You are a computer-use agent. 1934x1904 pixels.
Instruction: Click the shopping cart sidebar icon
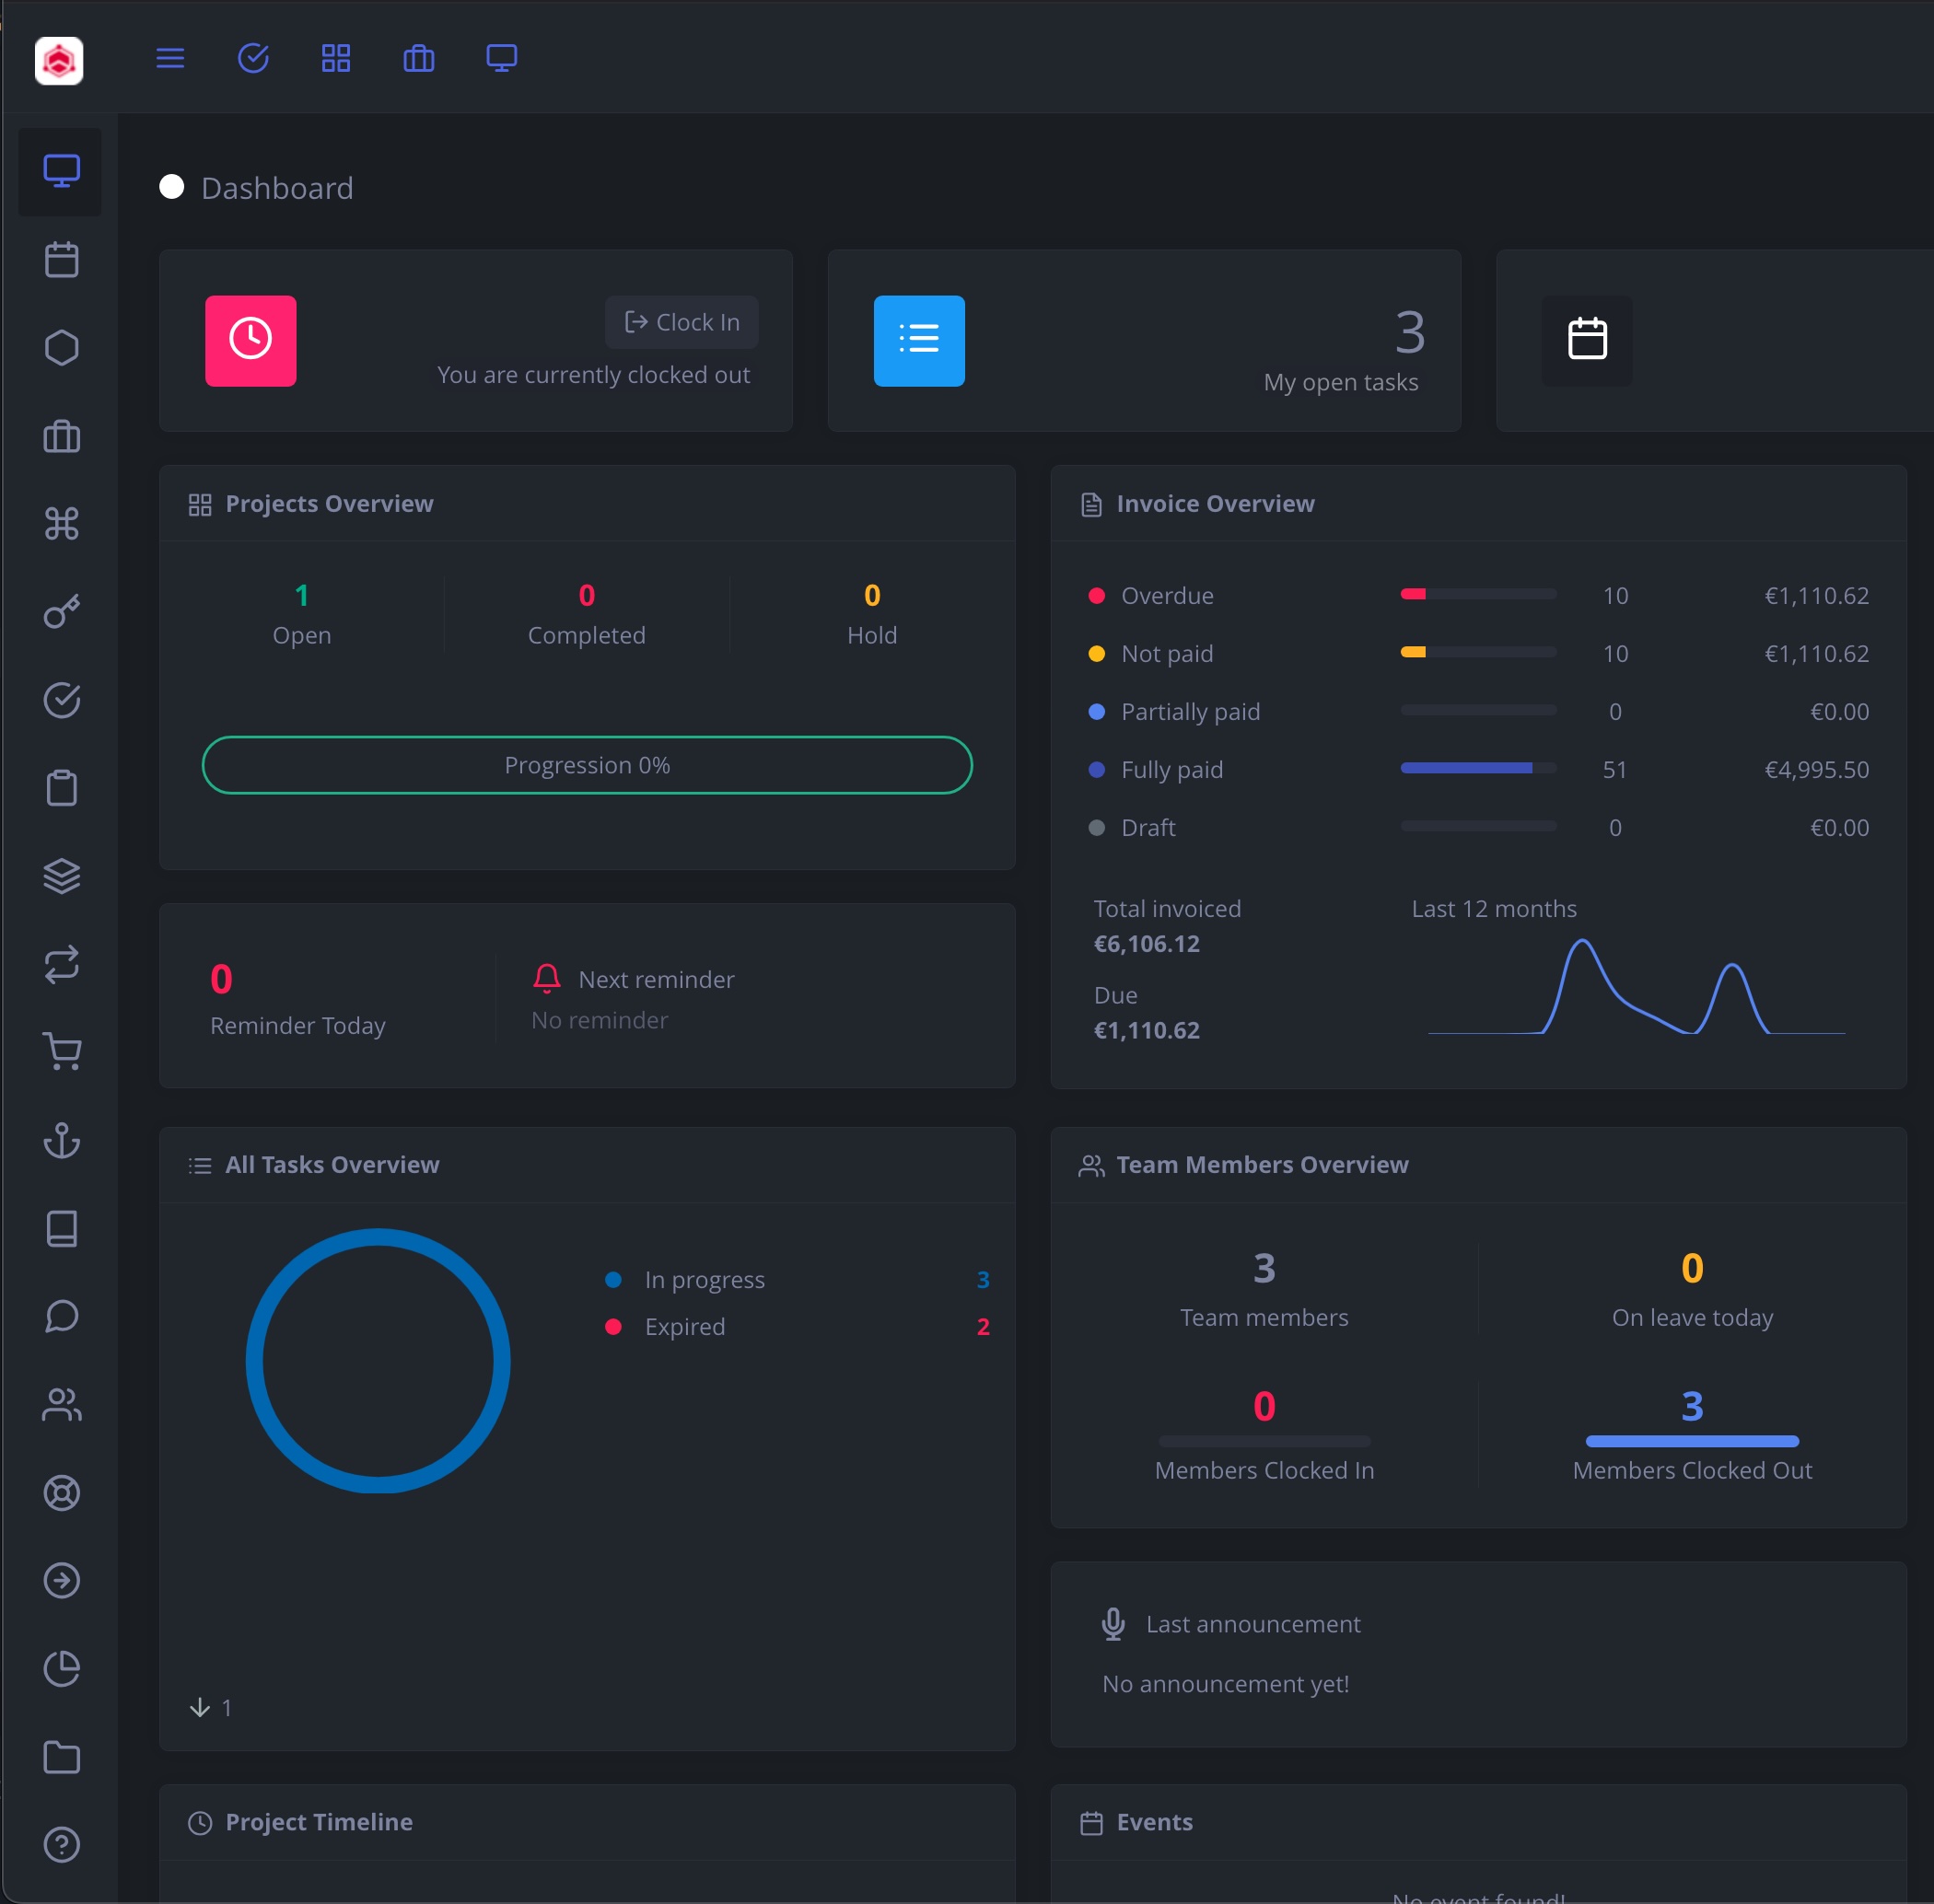[x=62, y=1052]
